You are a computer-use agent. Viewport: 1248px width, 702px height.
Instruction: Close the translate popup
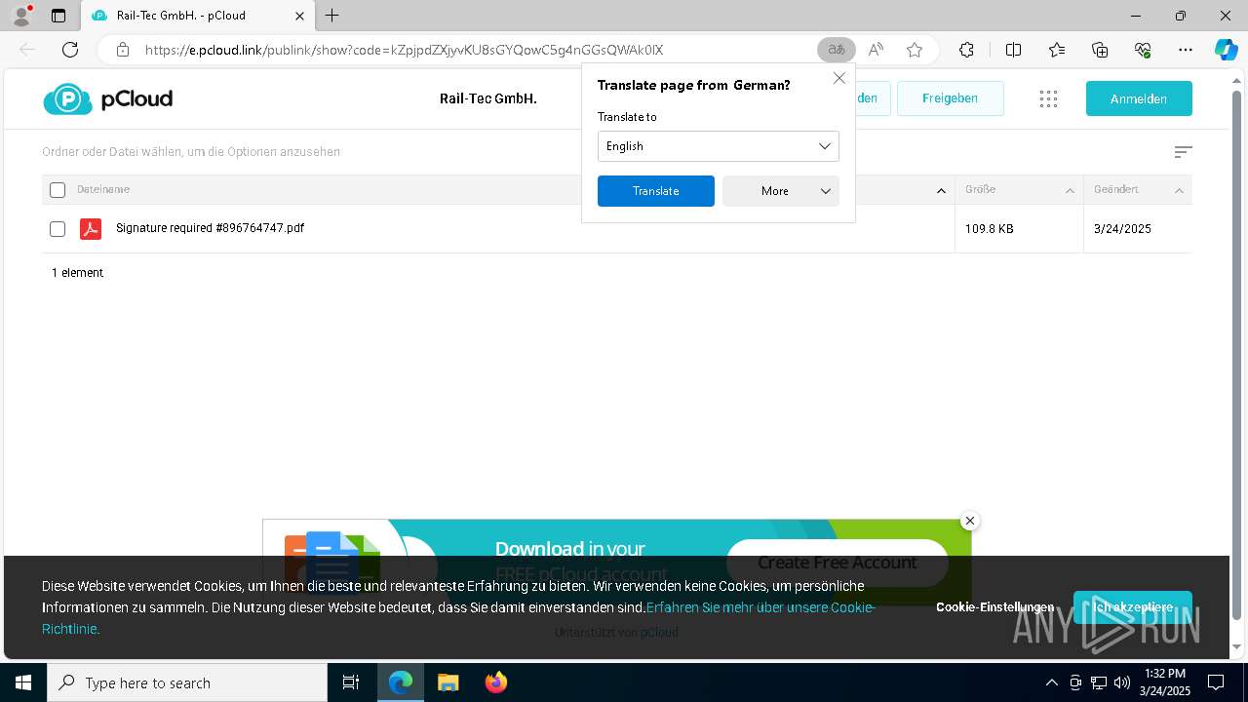tap(838, 78)
